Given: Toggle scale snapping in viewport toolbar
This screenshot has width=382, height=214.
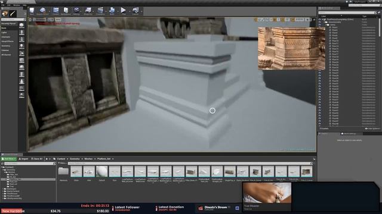Looking at the screenshot, I should tap(293, 20).
